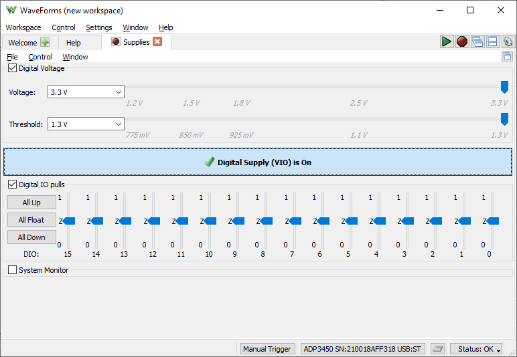The image size is (517, 357).
Task: Open the Workspace menu
Action: (23, 27)
